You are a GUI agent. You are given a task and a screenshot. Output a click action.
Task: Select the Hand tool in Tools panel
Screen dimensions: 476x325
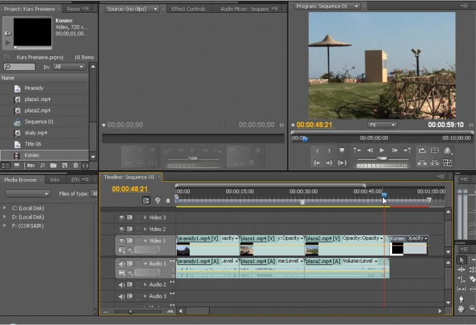[462, 309]
